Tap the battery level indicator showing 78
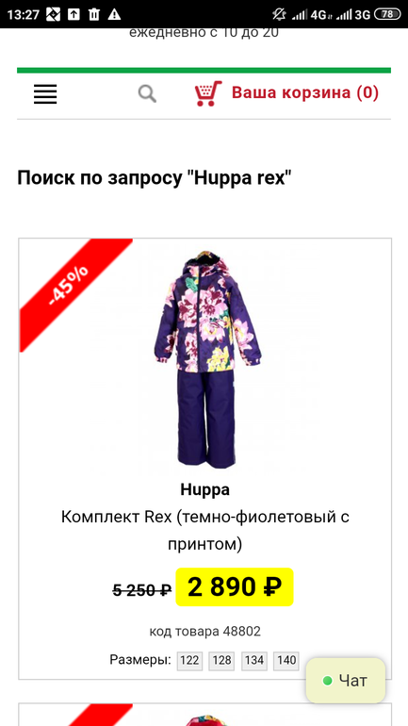408x726 pixels. [x=387, y=14]
